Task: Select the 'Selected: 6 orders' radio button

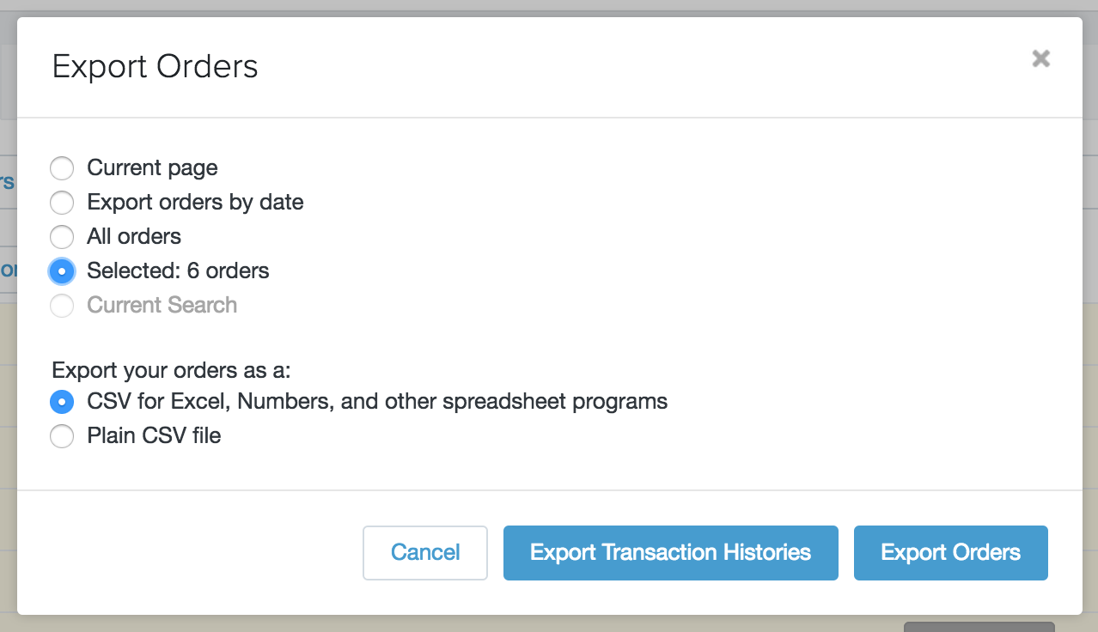Action: pyautogui.click(x=62, y=271)
